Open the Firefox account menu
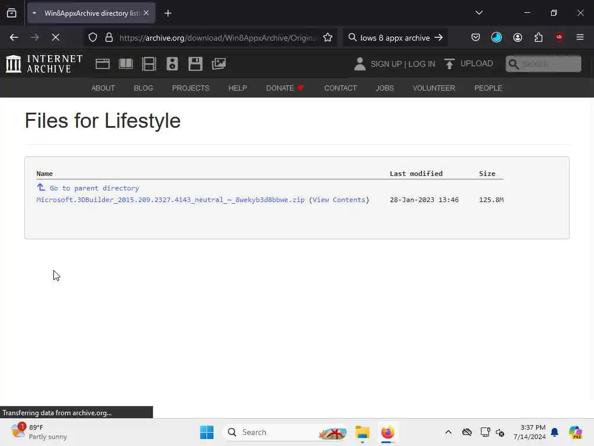 pos(517,38)
